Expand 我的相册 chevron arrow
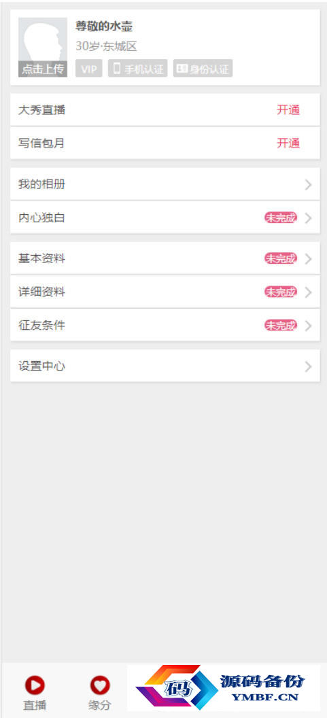The width and height of the screenshot is (327, 718). tap(308, 185)
